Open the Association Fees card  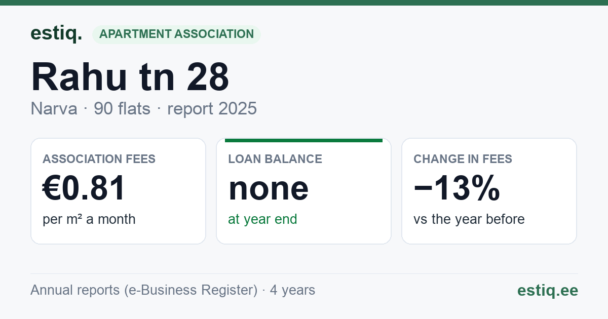point(118,191)
